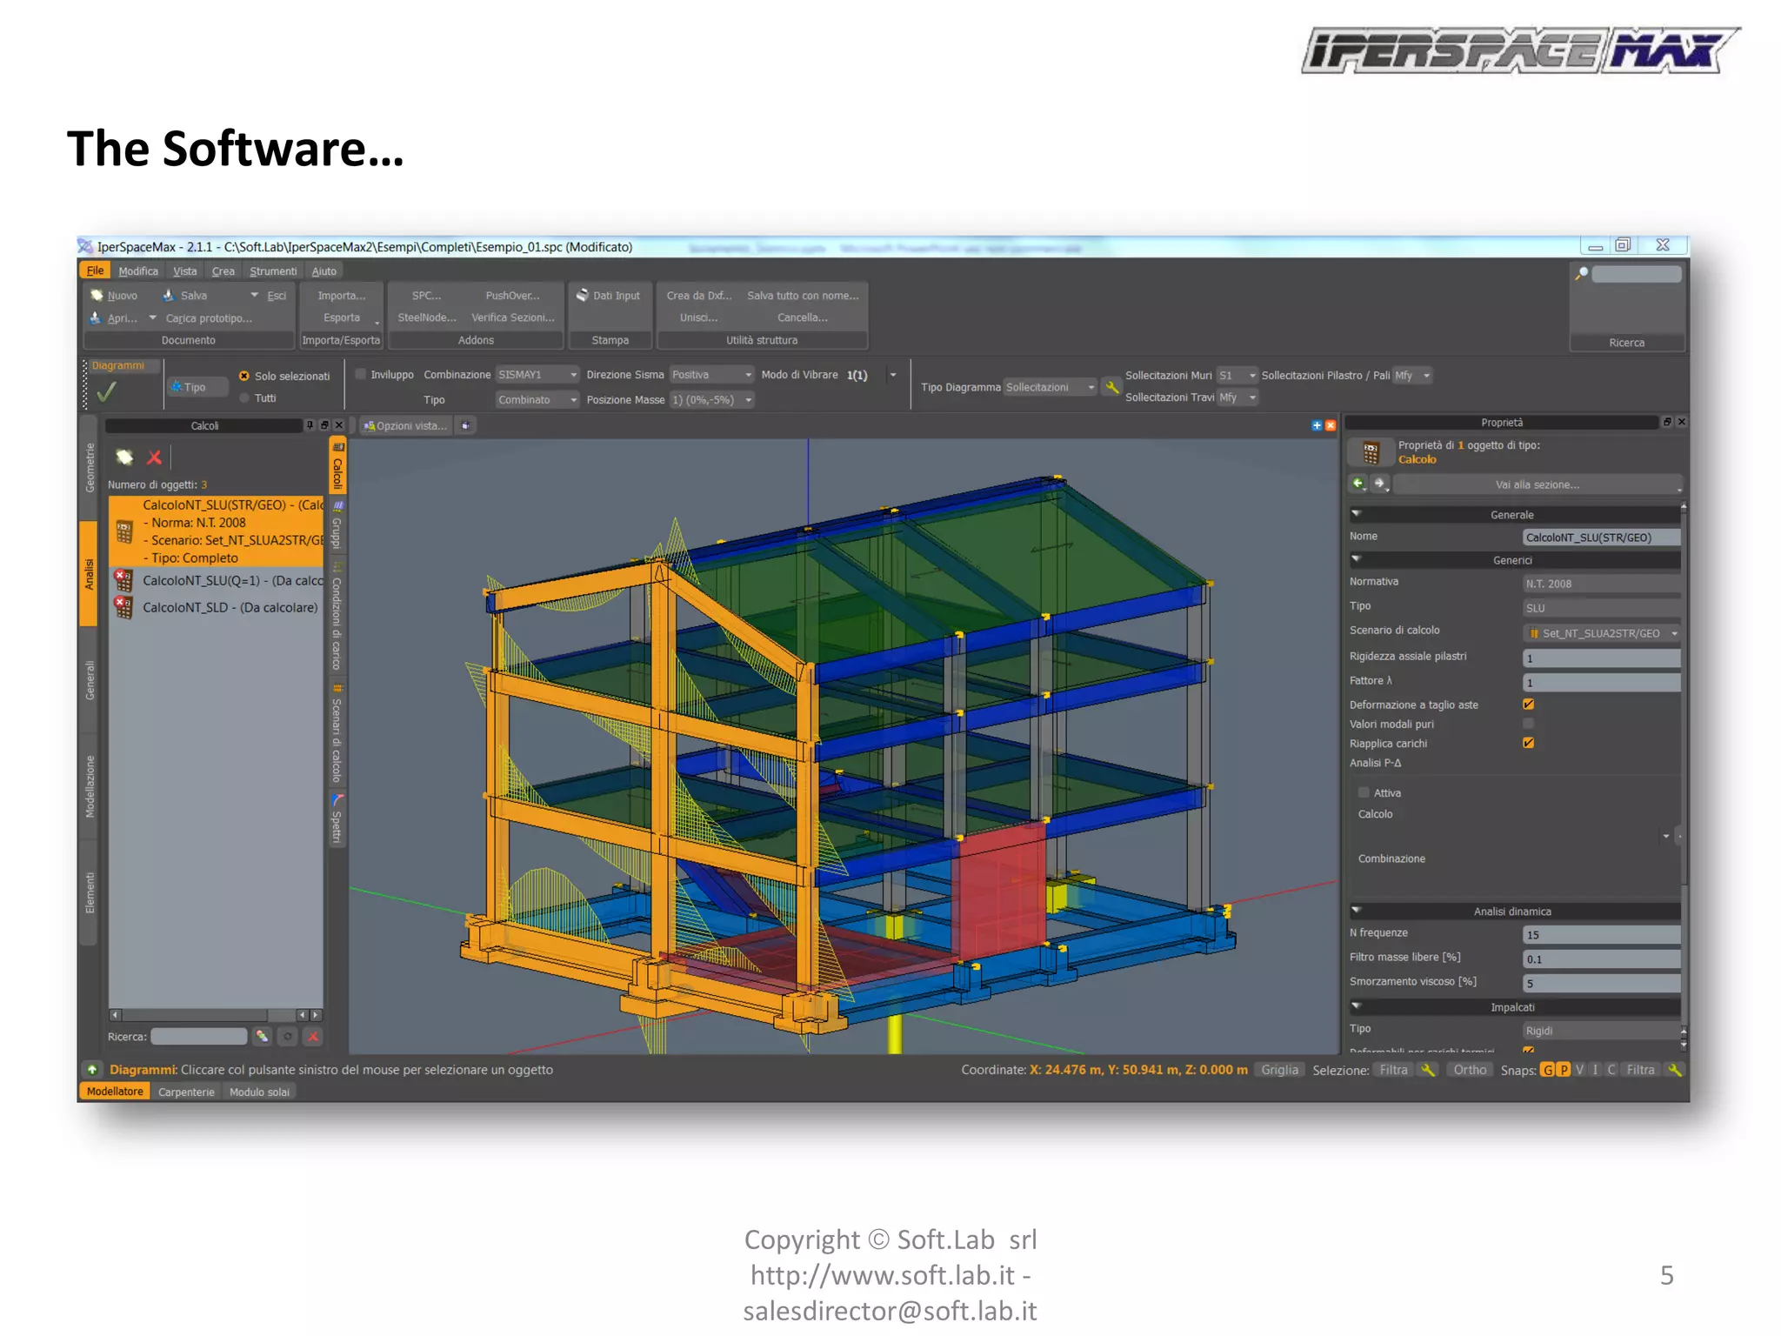This screenshot has height=1336, width=1781.
Task: Enable the Inviluppo checkbox
Action: tap(361, 375)
